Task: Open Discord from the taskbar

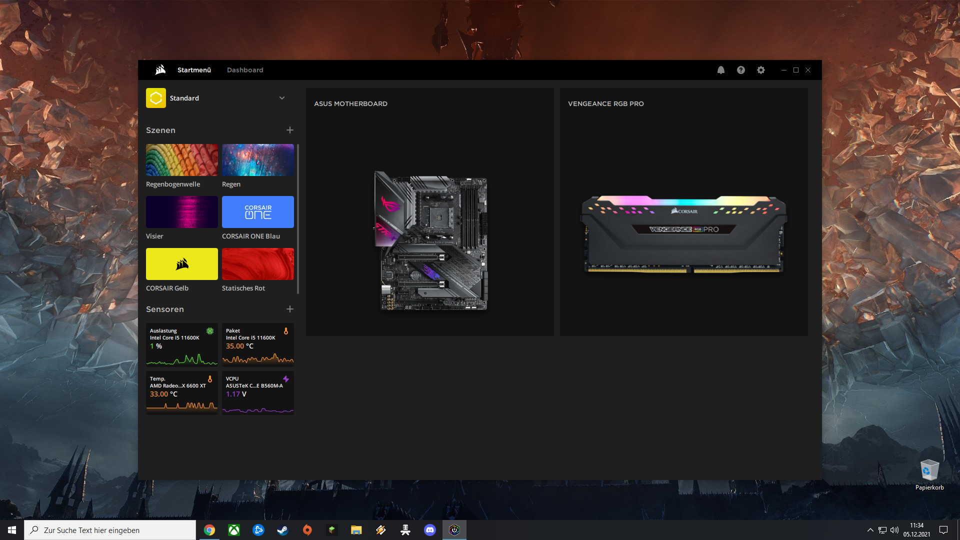Action: pos(429,530)
